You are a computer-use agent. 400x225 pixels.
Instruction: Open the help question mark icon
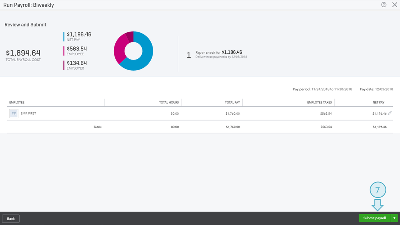tap(384, 4)
